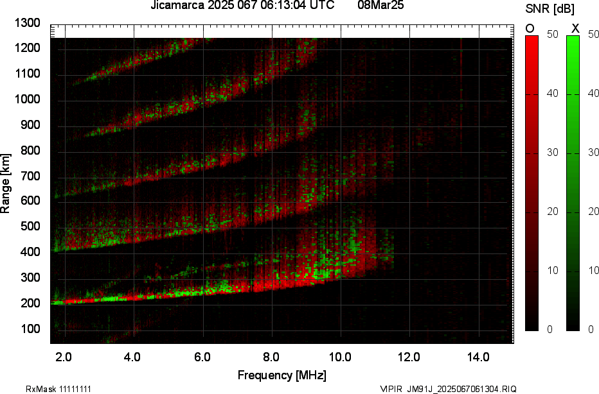The image size is (599, 394).
Task: Click the 800 range tick label
Action: (30, 151)
